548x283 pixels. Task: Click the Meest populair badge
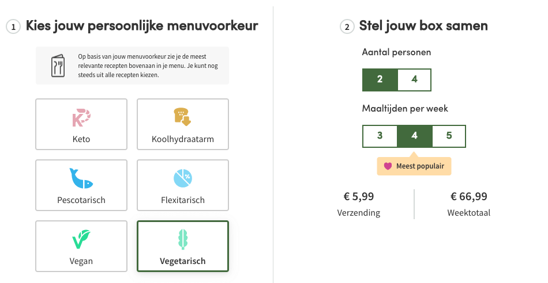tap(414, 166)
